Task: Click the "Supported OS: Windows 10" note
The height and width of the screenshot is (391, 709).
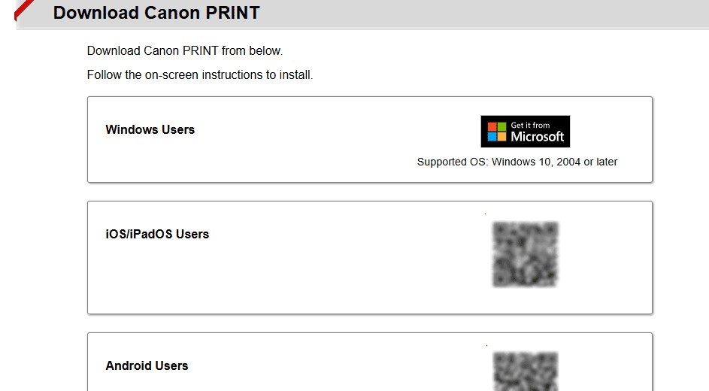Action: (517, 162)
